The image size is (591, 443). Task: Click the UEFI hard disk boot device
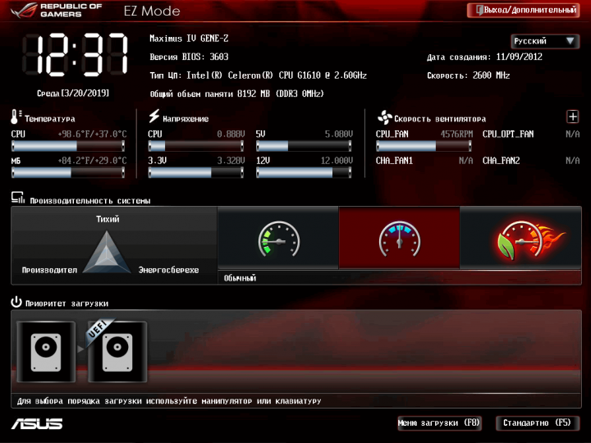tap(117, 352)
